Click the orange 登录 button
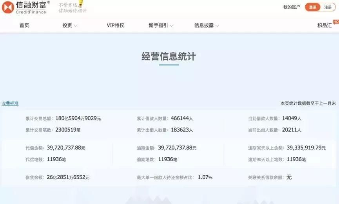The height and width of the screenshot is (204, 339). [x=312, y=7]
